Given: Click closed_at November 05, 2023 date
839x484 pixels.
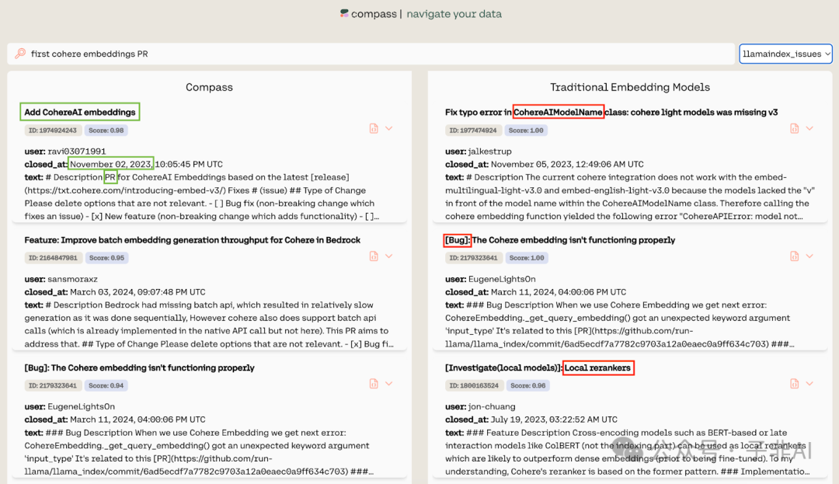Looking at the screenshot, I should tap(567, 164).
